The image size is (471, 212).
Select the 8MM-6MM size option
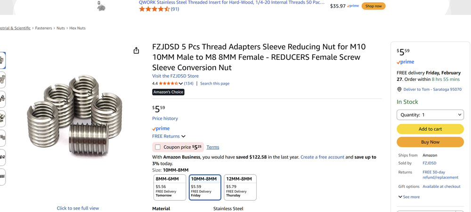click(x=170, y=187)
